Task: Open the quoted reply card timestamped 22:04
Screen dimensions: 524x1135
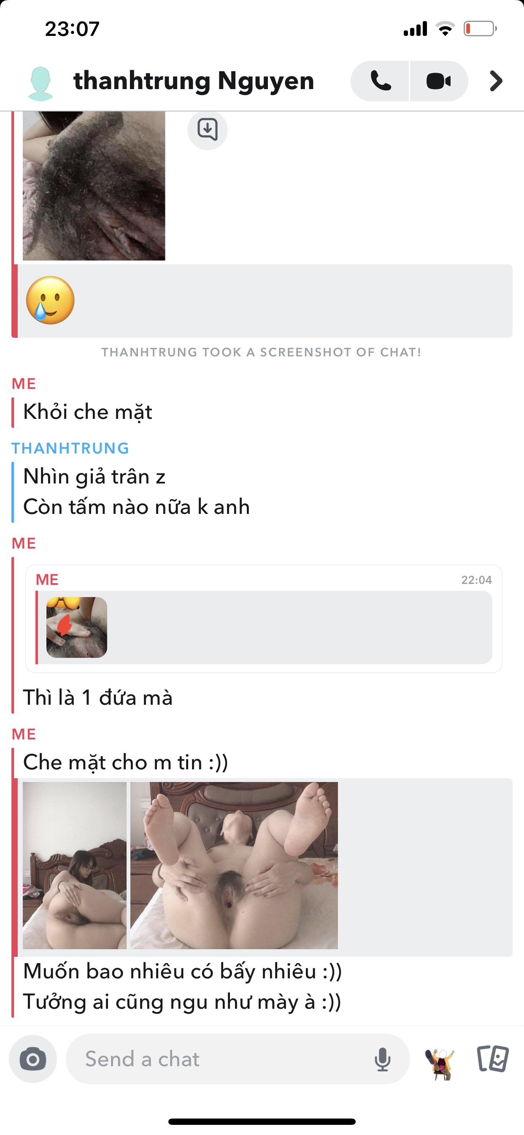Action: [264, 619]
